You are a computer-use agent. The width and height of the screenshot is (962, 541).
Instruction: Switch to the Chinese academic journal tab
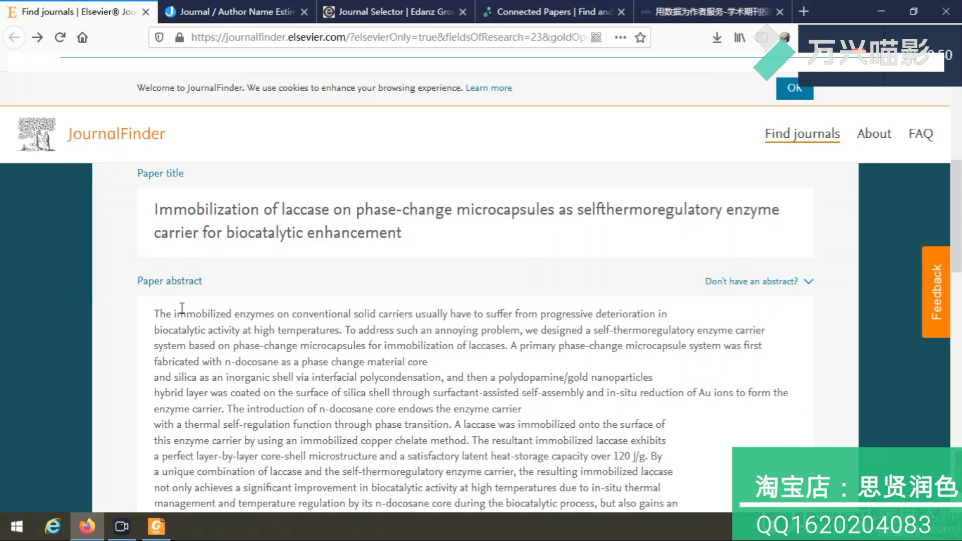click(712, 12)
